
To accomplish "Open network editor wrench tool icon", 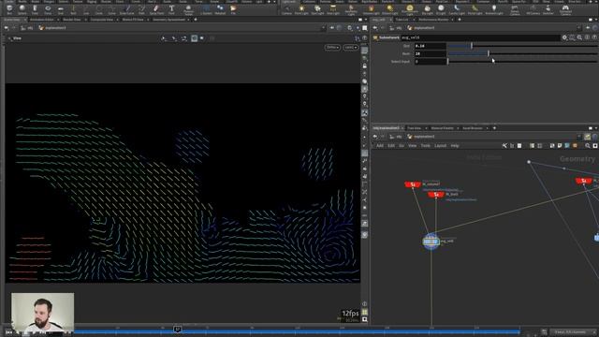I will pyautogui.click(x=504, y=146).
